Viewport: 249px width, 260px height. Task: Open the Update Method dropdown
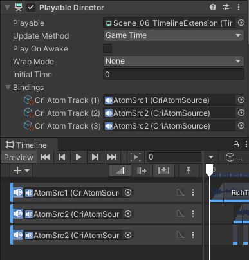[x=174, y=35]
